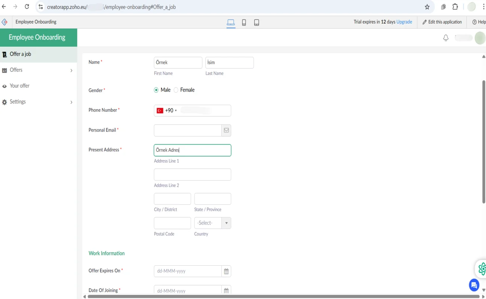Click the Last Name input field
This screenshot has width=486, height=299.
230,63
